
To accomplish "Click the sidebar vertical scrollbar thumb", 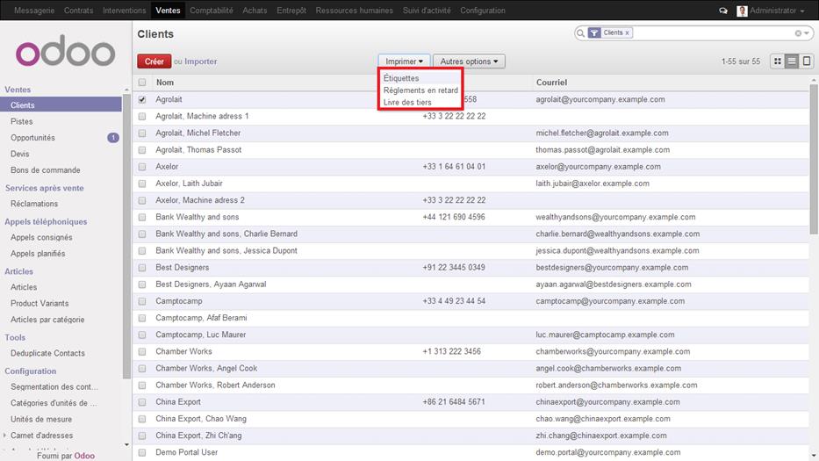I will pyautogui.click(x=126, y=235).
